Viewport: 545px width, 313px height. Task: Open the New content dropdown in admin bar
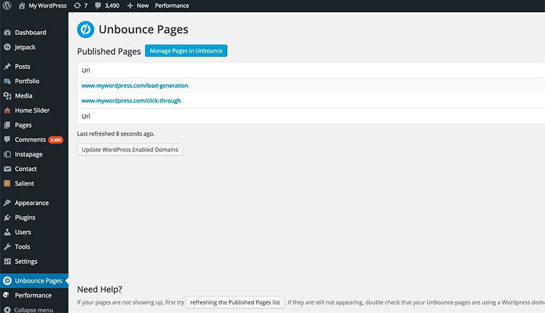pyautogui.click(x=138, y=6)
